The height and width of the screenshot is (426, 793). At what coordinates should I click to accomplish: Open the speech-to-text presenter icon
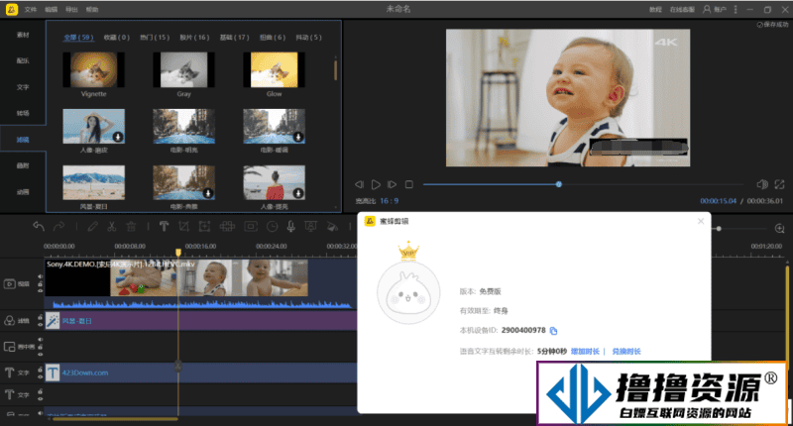pos(310,227)
